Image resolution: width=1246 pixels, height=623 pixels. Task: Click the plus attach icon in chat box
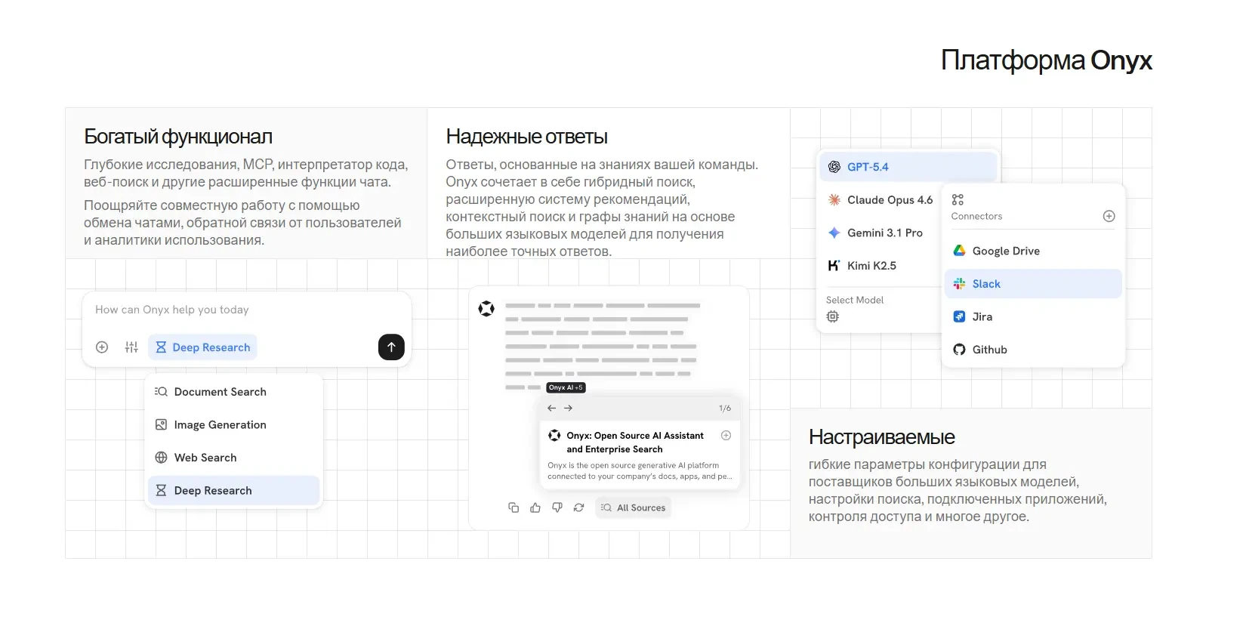(102, 347)
